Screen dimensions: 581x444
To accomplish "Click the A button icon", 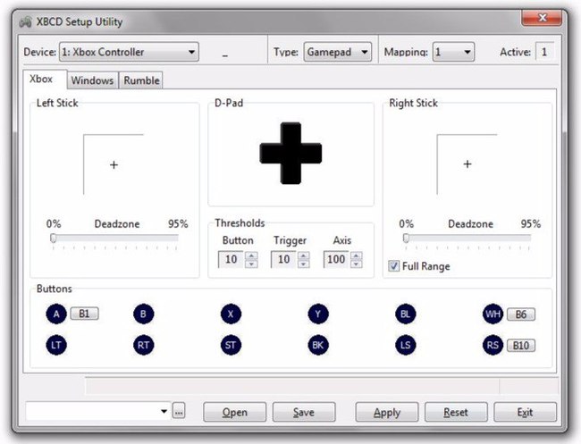I will 55,314.
